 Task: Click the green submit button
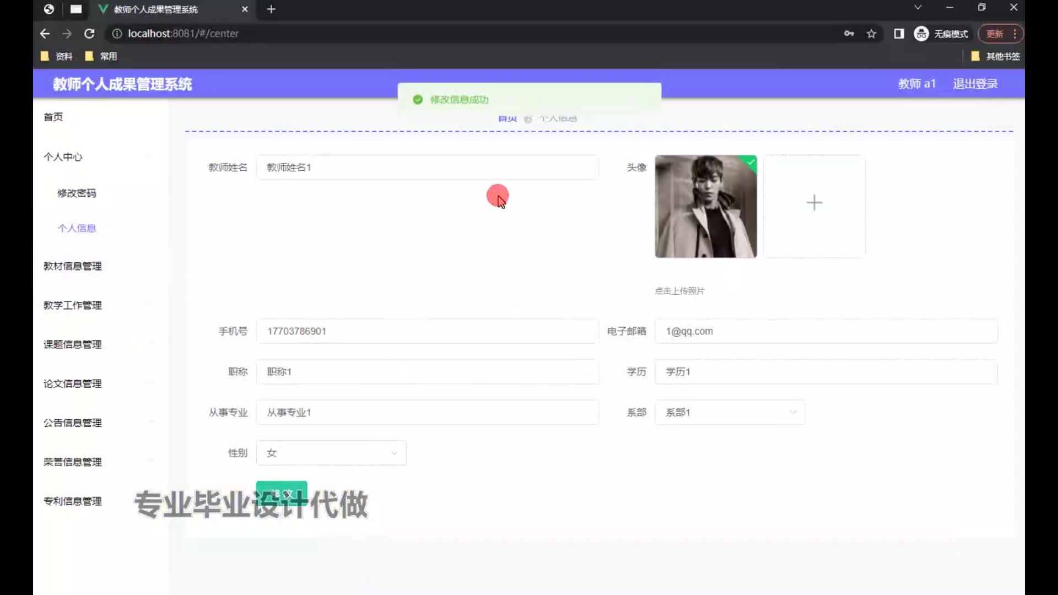click(x=282, y=493)
